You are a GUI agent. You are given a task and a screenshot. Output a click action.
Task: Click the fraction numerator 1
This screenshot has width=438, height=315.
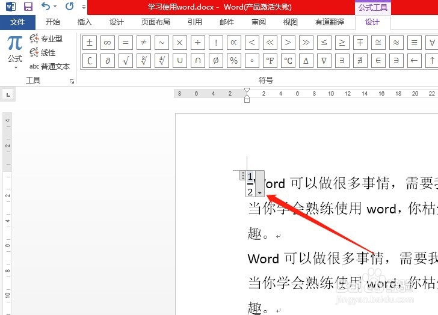250,176
